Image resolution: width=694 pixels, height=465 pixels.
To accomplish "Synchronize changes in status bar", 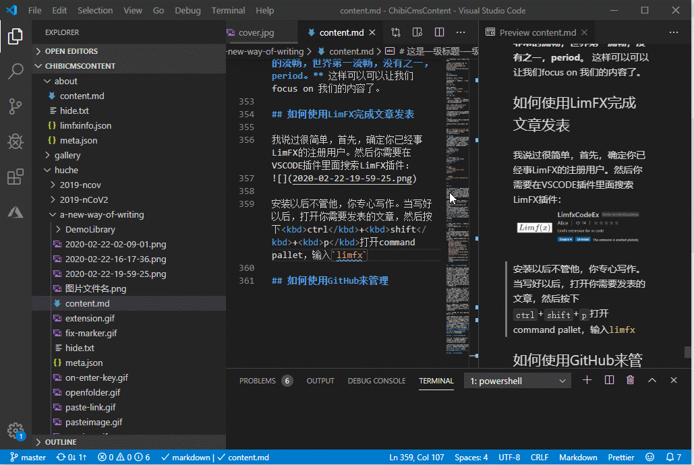I will (x=71, y=458).
